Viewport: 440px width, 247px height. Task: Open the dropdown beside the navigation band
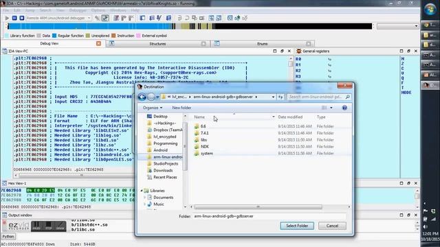point(416,26)
